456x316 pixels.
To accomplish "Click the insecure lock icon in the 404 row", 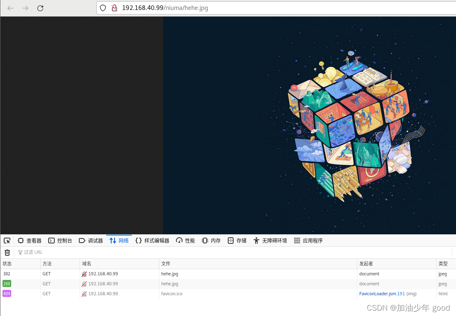I will [84, 294].
